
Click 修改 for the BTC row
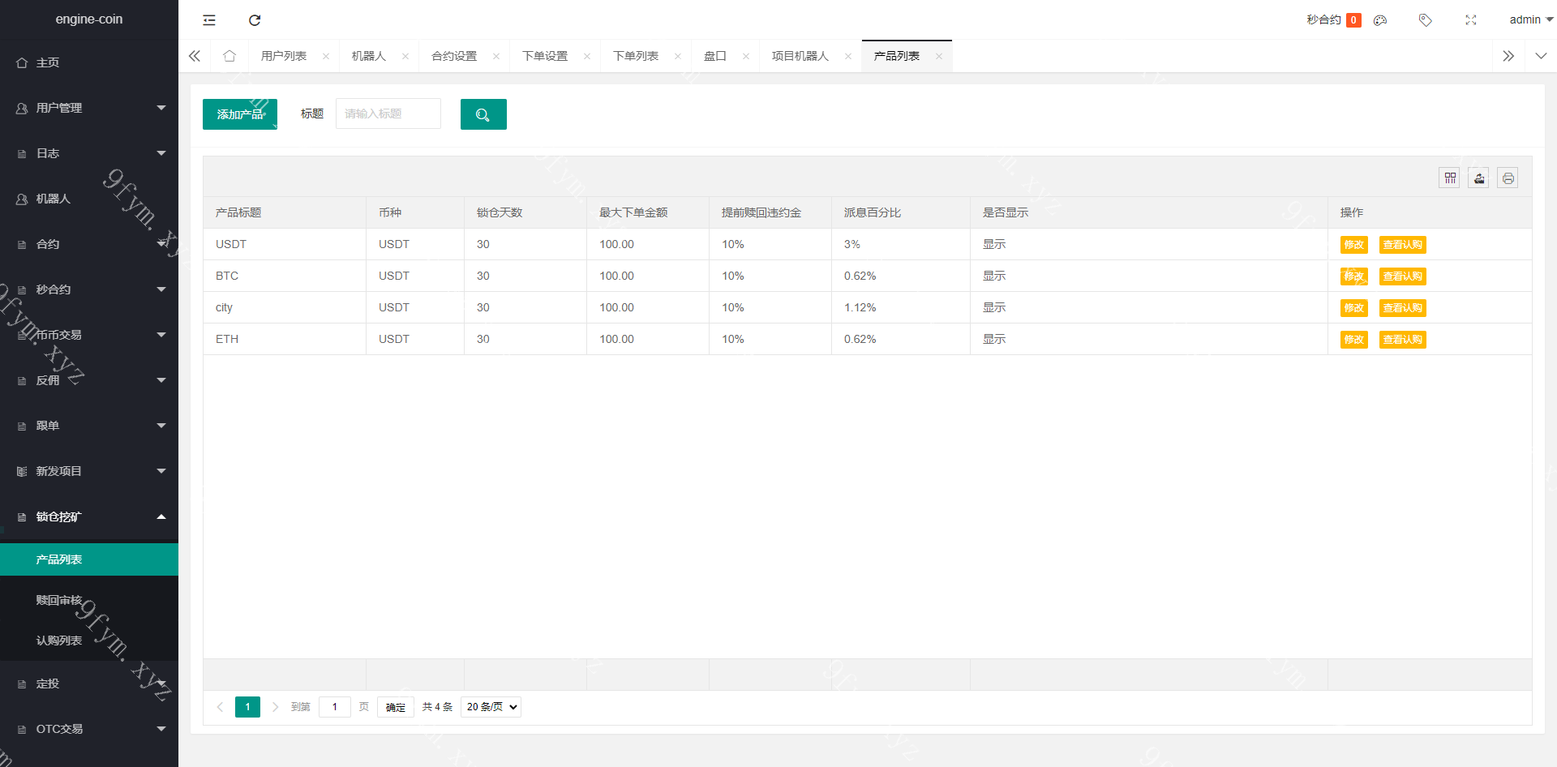pyautogui.click(x=1354, y=276)
